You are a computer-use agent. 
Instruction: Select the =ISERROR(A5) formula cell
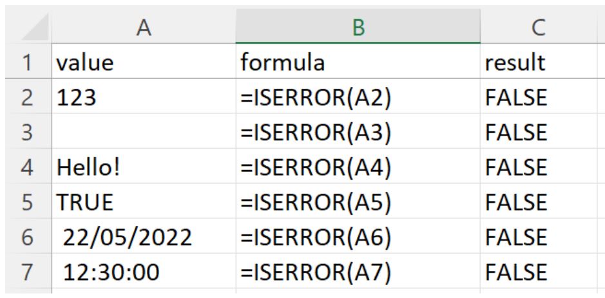[356, 206]
